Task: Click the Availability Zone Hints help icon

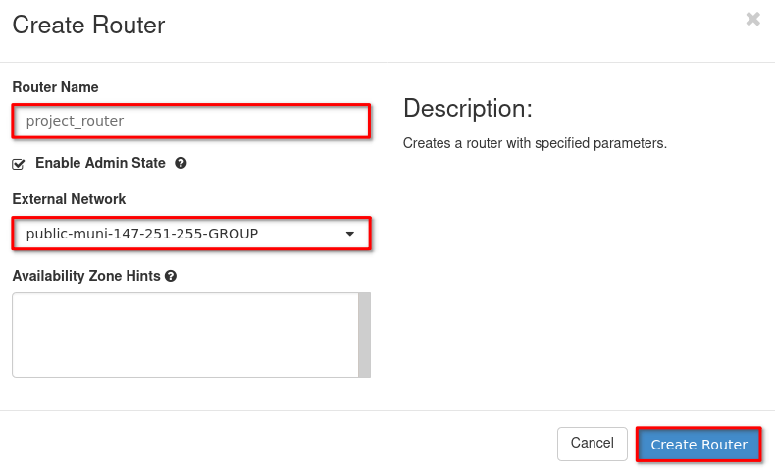Action: (171, 276)
